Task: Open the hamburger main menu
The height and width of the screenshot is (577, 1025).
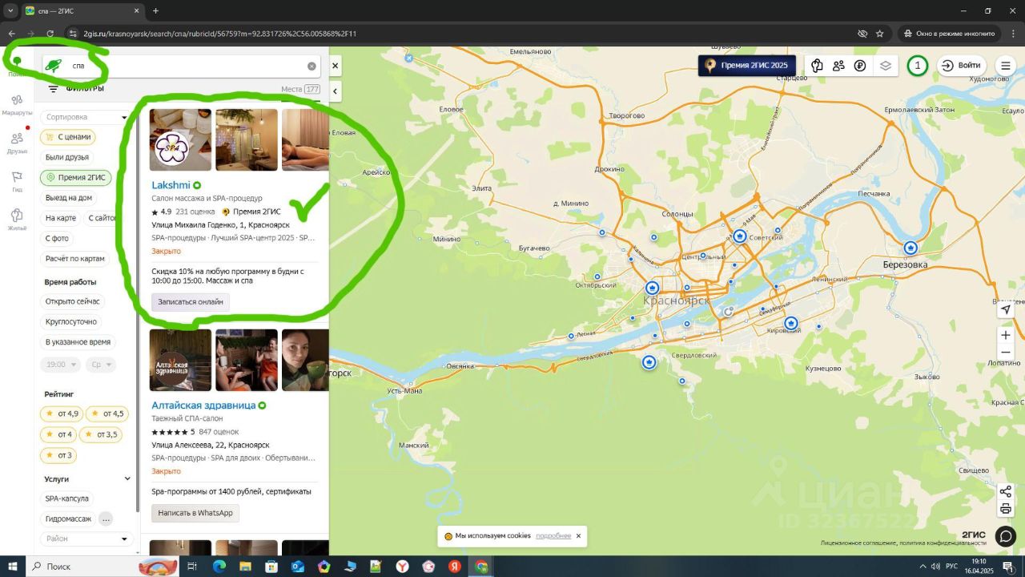Action: click(x=1006, y=66)
